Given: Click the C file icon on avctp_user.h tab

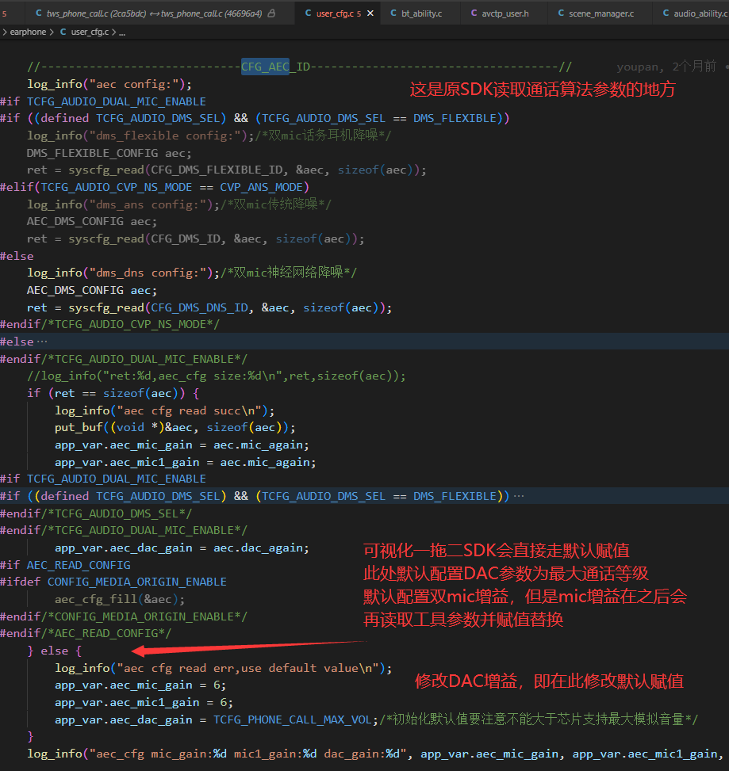Looking at the screenshot, I should tap(474, 13).
